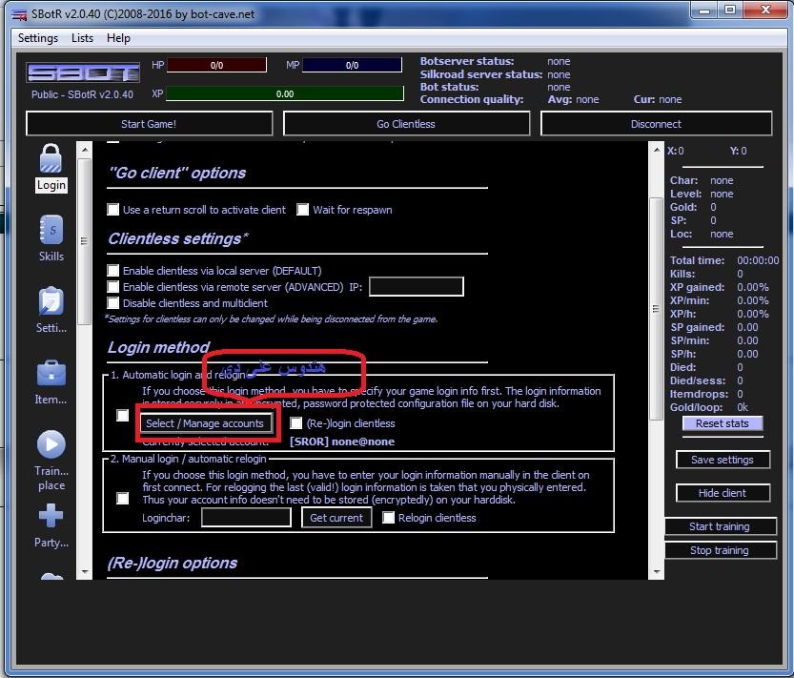794x678 pixels.
Task: Open Select / Manage accounts
Action: [206, 423]
